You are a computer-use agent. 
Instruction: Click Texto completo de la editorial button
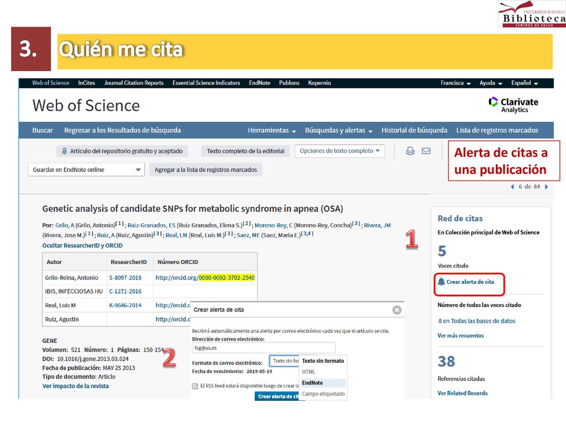[x=245, y=151]
